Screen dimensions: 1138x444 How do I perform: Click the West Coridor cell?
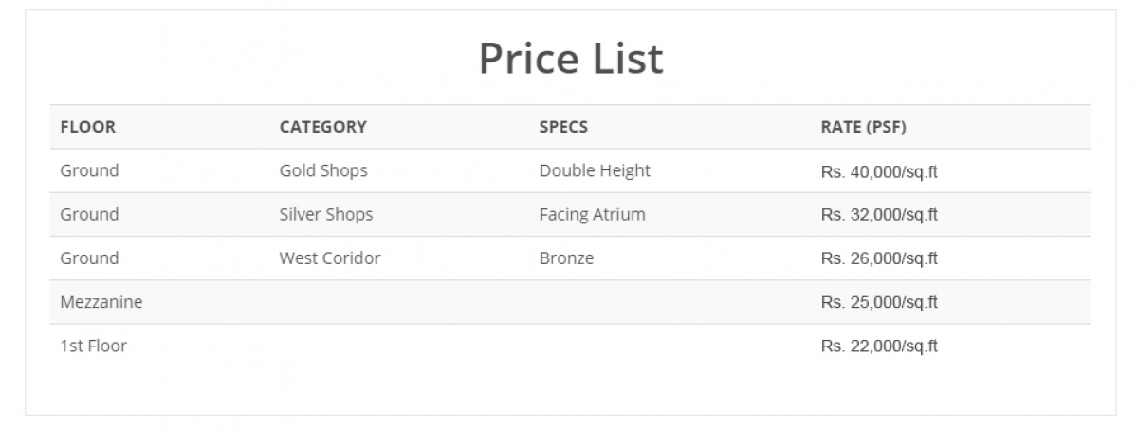point(330,258)
